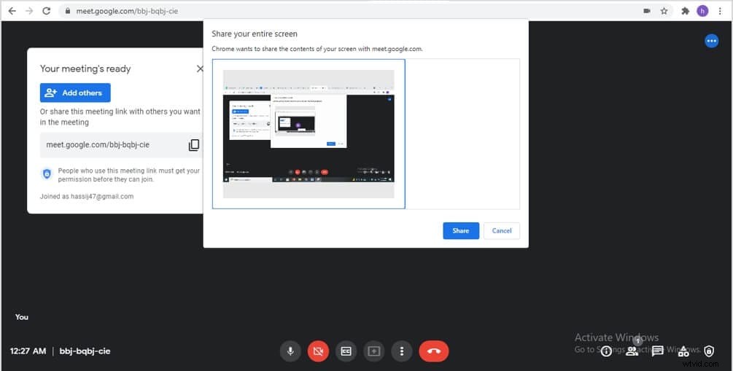Click the You participant label
This screenshot has width=733, height=371.
click(21, 317)
